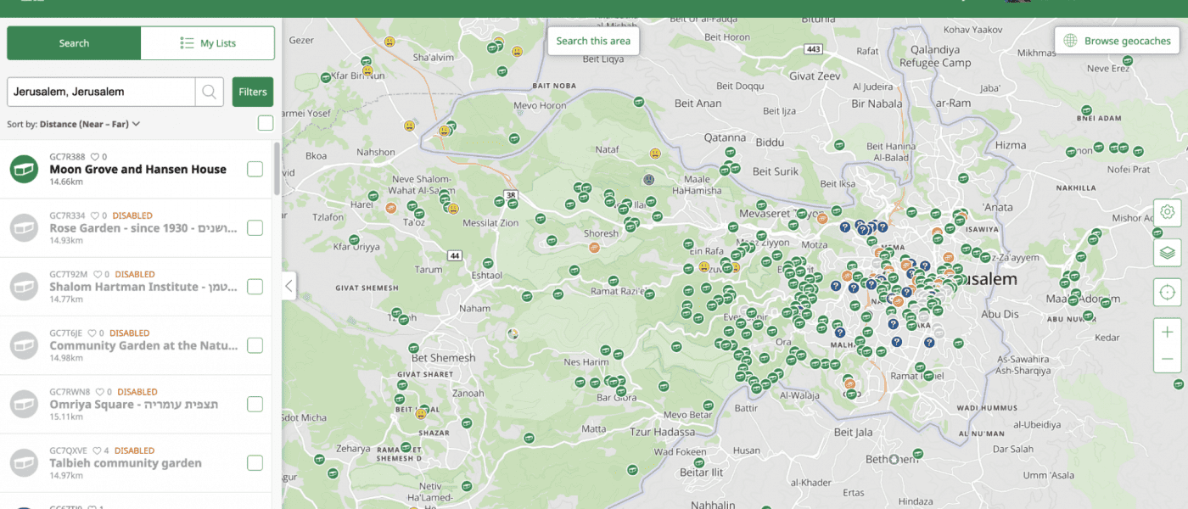
Task: Select the Omriya Square checkbox
Action: click(255, 405)
